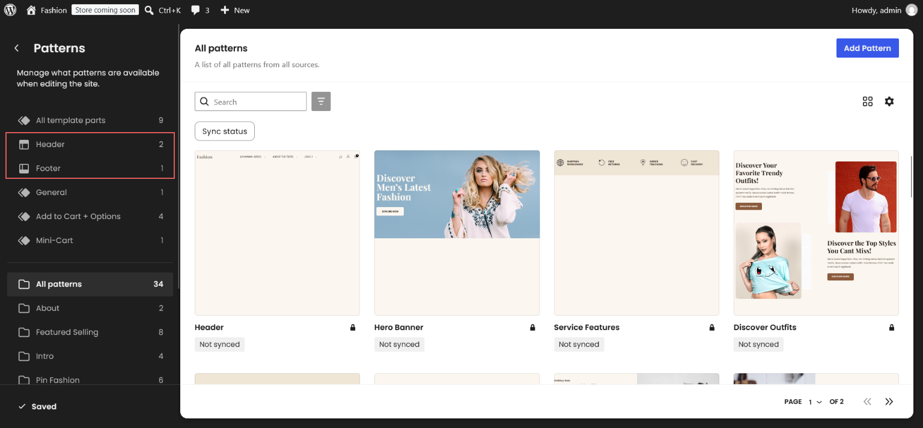The image size is (923, 428).
Task: Click the Mini-Cart diamond icon
Action: 24,240
